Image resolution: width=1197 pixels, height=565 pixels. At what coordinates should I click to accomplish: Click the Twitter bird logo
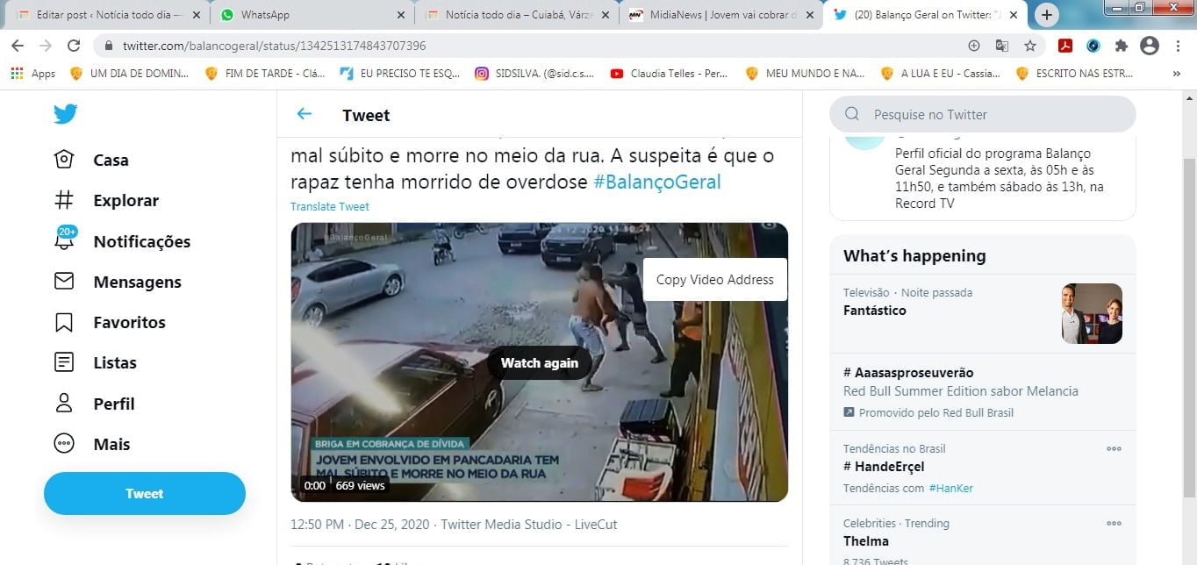(x=65, y=114)
